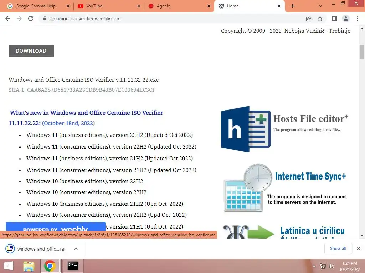Close the Agar.io tab
Screen dimensions: 365x273
point(209,6)
